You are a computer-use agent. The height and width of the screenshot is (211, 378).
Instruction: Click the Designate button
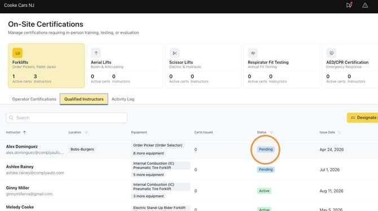[363, 118]
